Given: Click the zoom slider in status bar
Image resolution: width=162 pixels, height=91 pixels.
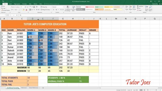Looking at the screenshot, I should tap(156, 90).
